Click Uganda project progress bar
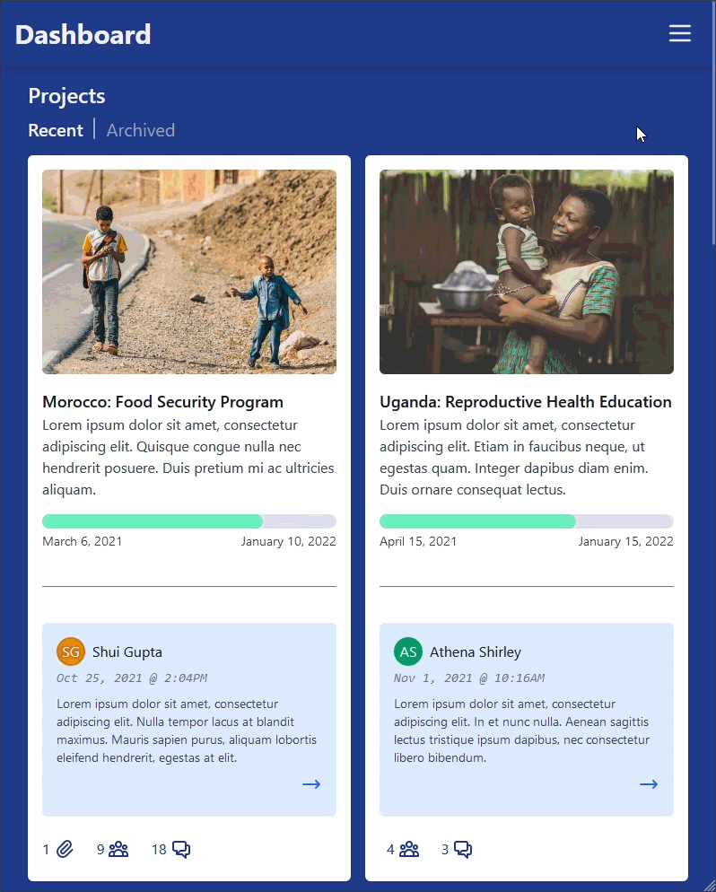Image resolution: width=716 pixels, height=892 pixels. click(527, 521)
